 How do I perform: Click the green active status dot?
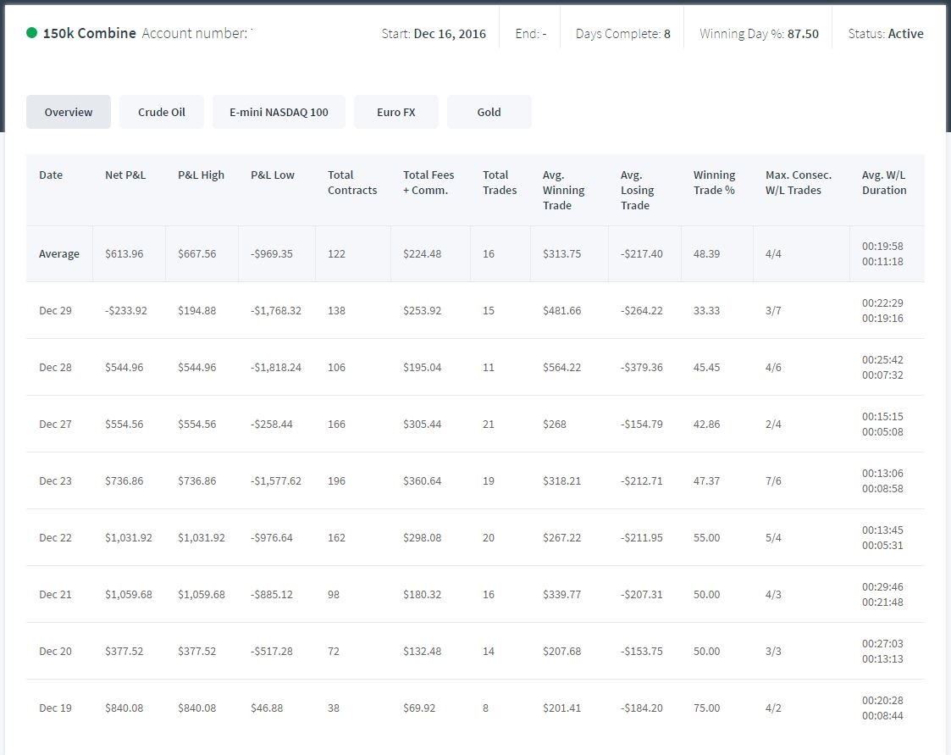click(x=31, y=33)
